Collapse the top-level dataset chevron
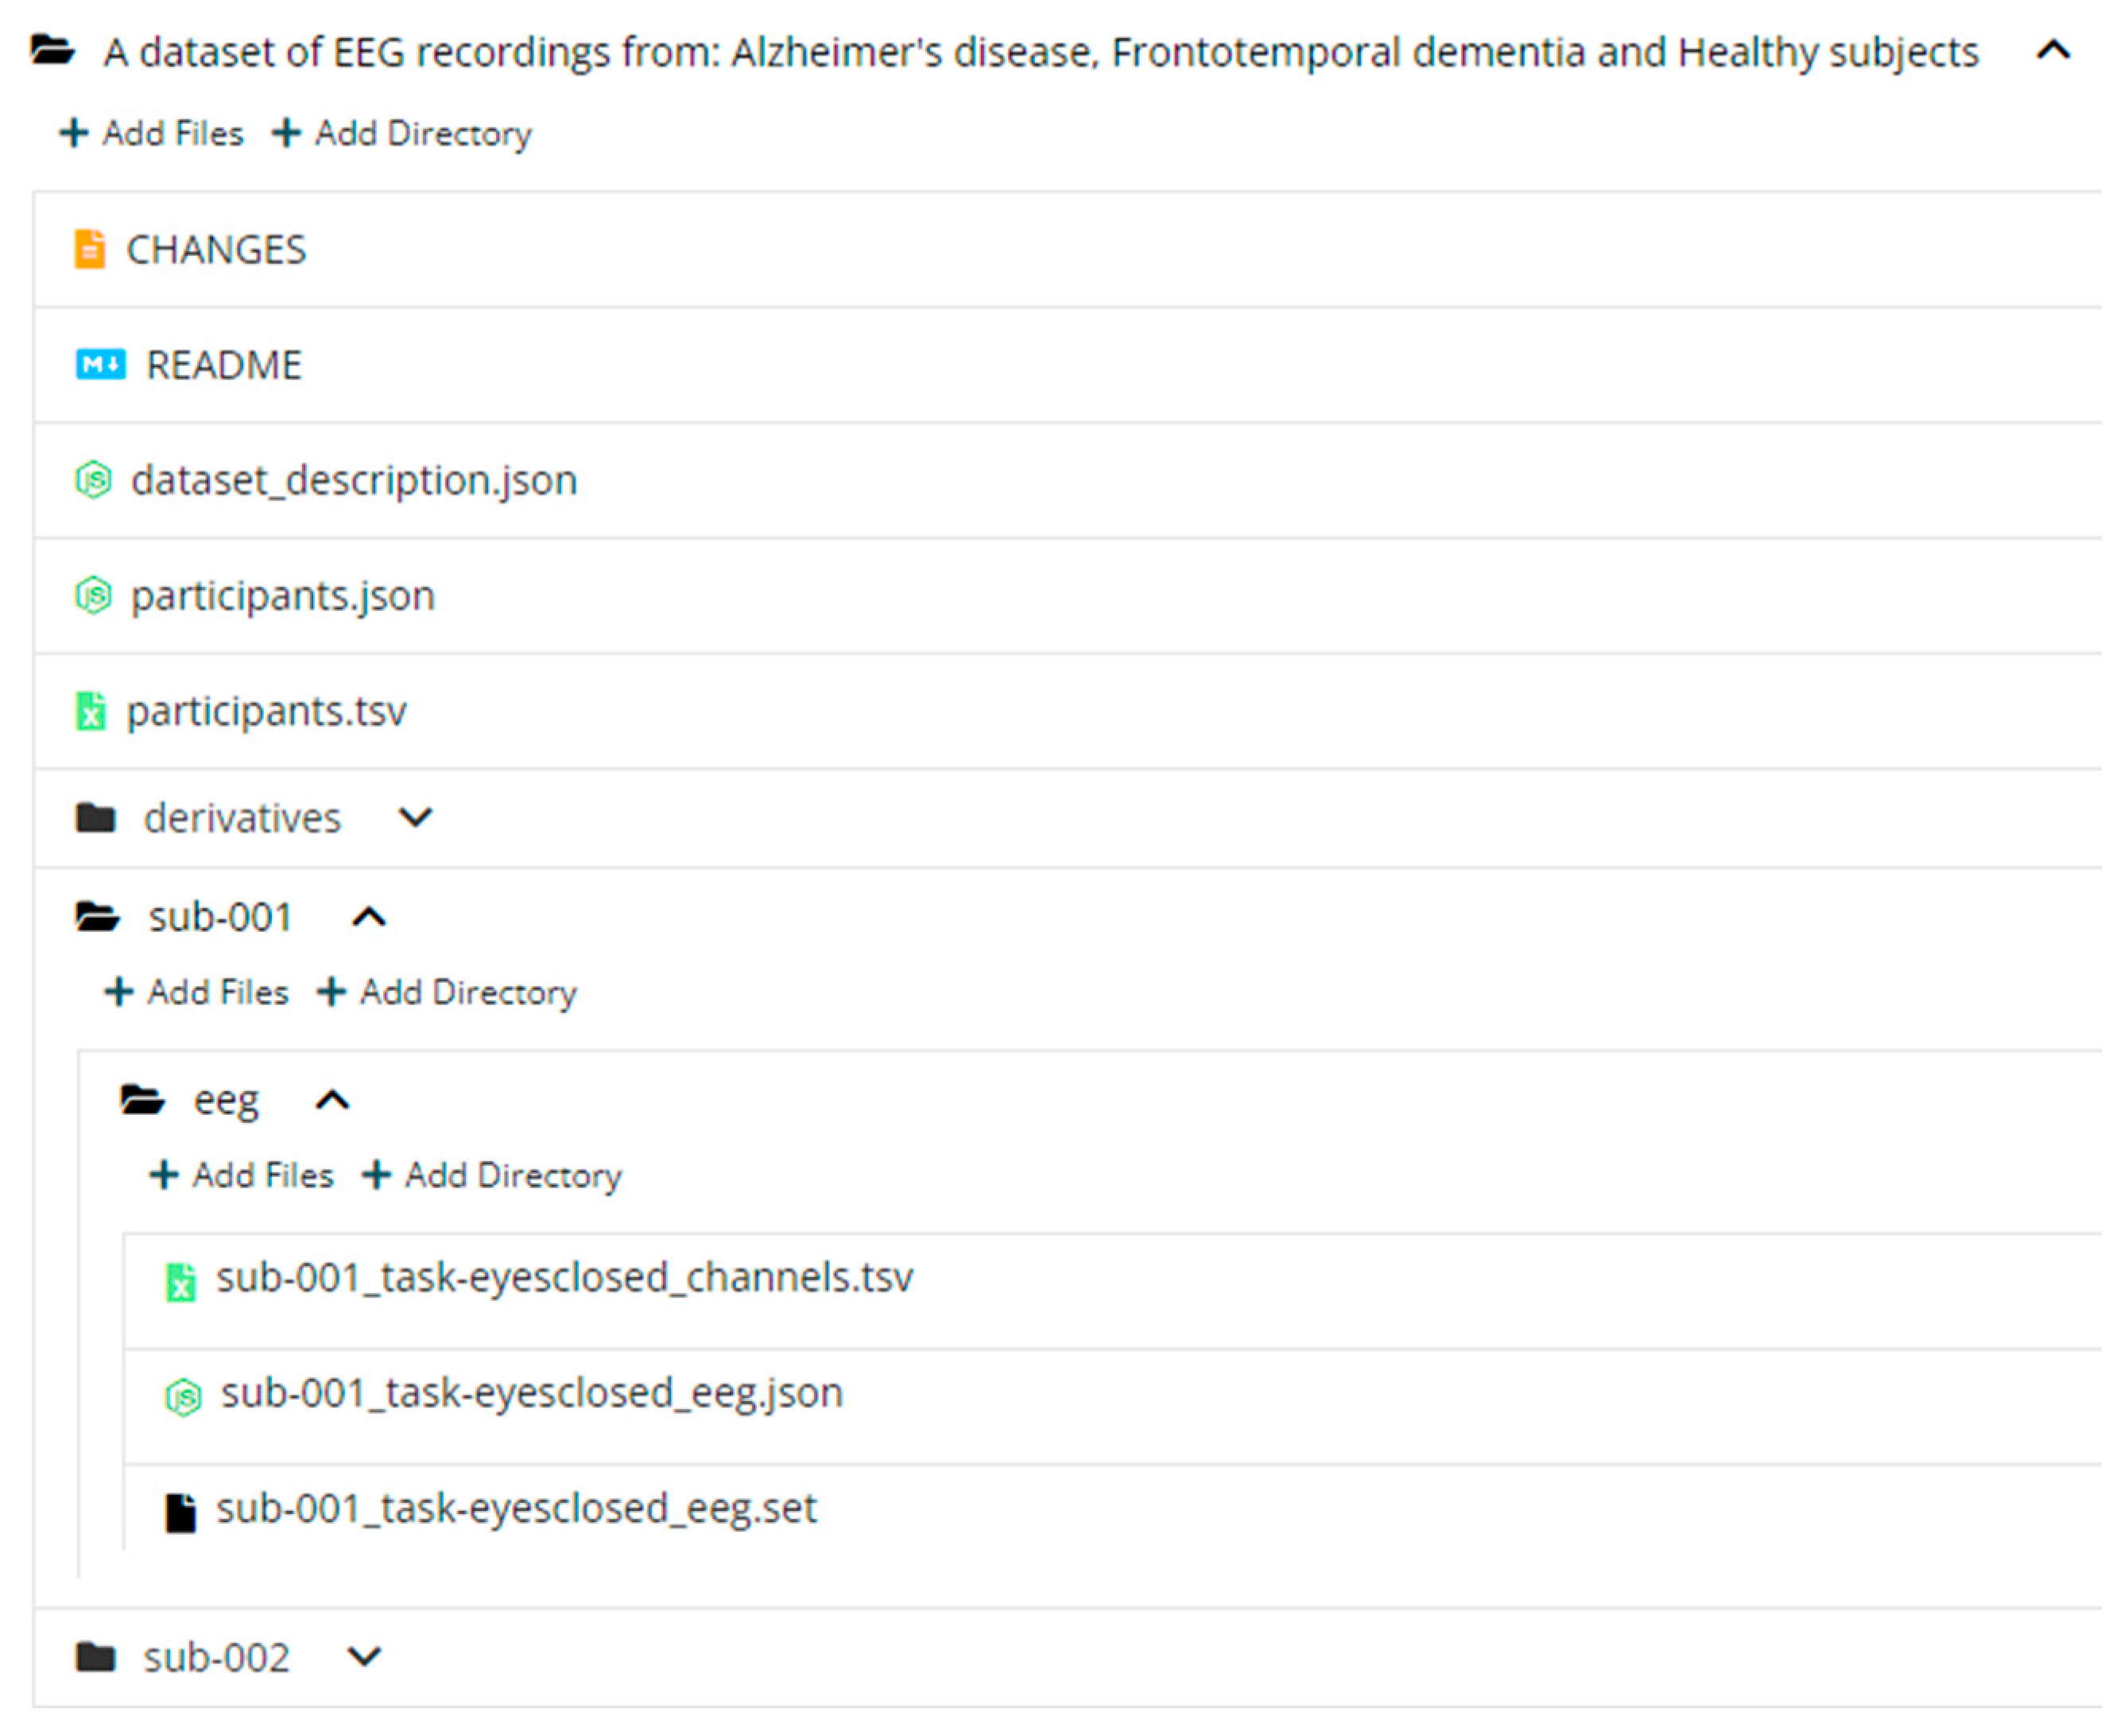 click(x=2053, y=50)
